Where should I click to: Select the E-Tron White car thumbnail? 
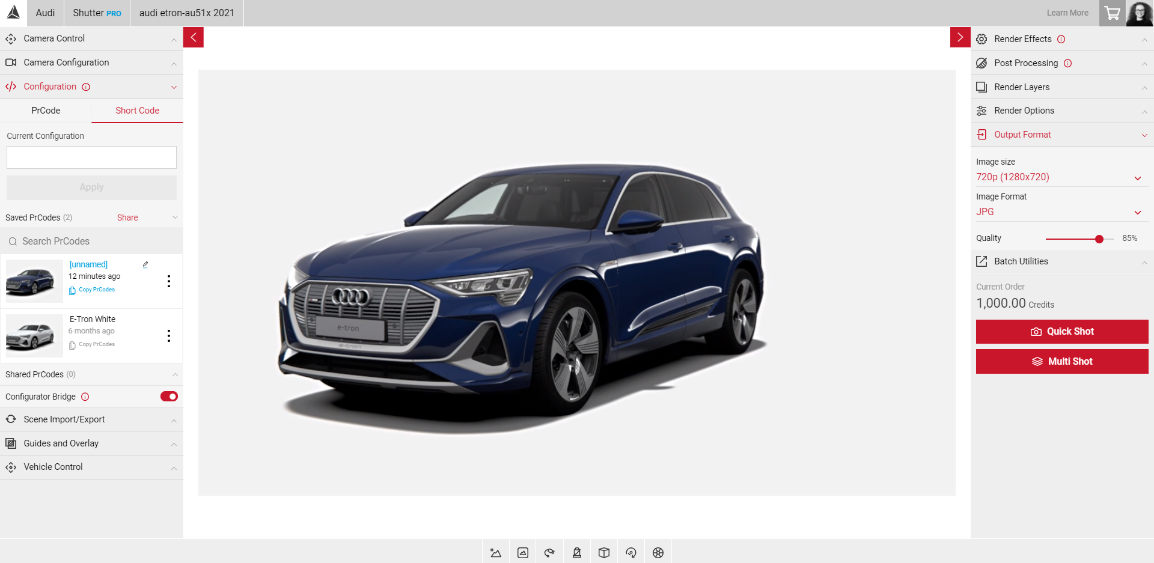[x=34, y=336]
